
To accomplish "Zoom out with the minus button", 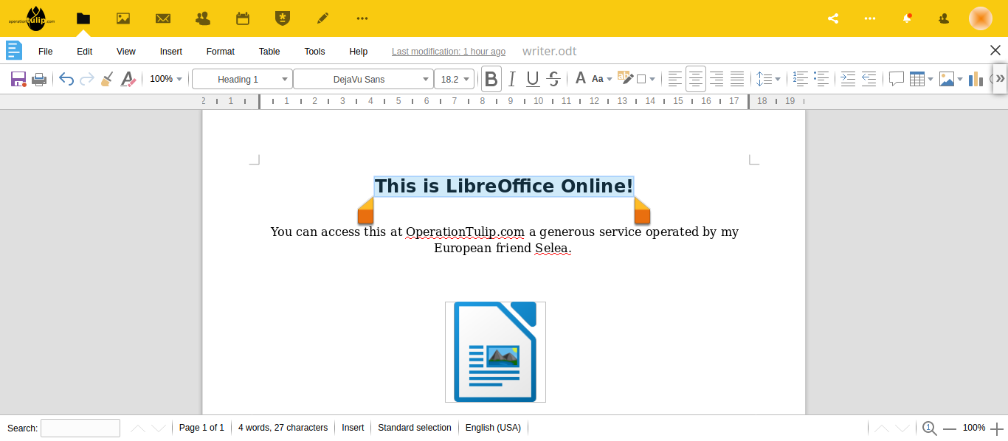I will coord(950,428).
